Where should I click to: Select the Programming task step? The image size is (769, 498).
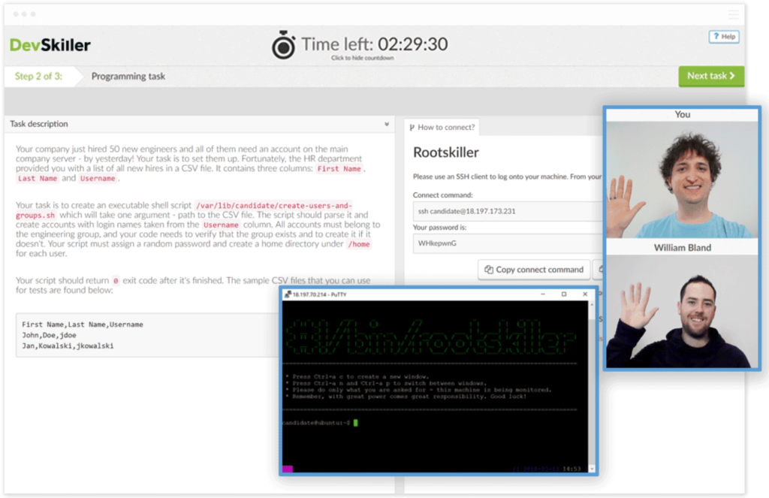(x=128, y=76)
